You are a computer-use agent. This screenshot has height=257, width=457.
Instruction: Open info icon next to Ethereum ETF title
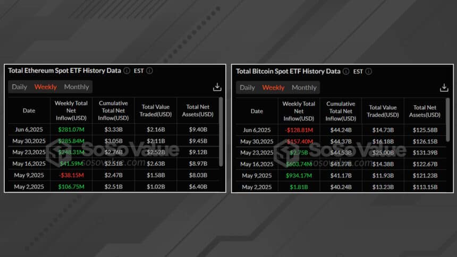pyautogui.click(x=126, y=71)
